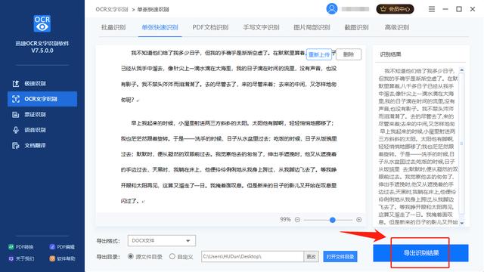Zoom out with the minus icon
Image resolution: width=484 pixels, height=272 pixels.
pyautogui.click(x=297, y=220)
